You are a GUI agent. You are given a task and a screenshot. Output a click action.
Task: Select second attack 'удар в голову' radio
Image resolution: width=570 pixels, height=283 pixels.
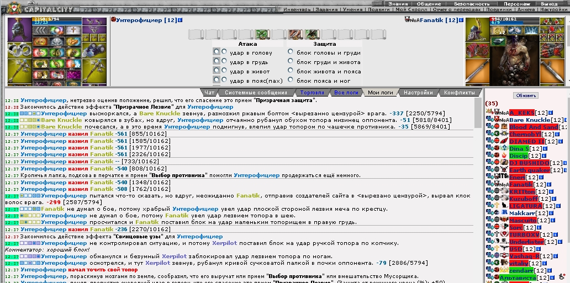[x=224, y=52]
